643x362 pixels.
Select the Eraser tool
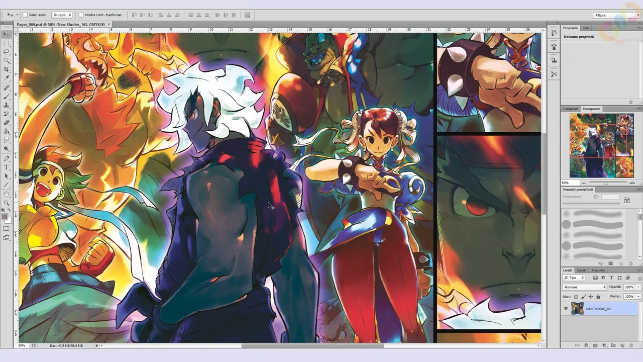[7, 123]
